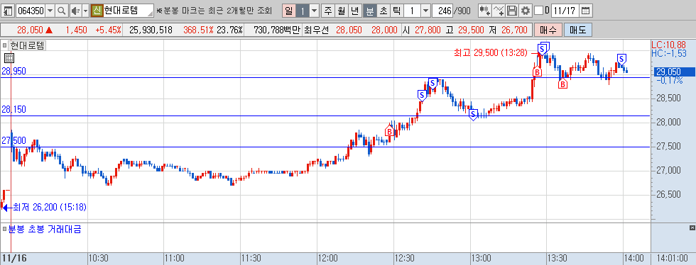
Task: Expand the dropdown next to speaker icon
Action: point(86,10)
